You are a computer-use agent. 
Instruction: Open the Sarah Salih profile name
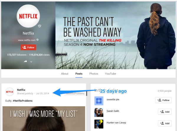tap(113, 111)
